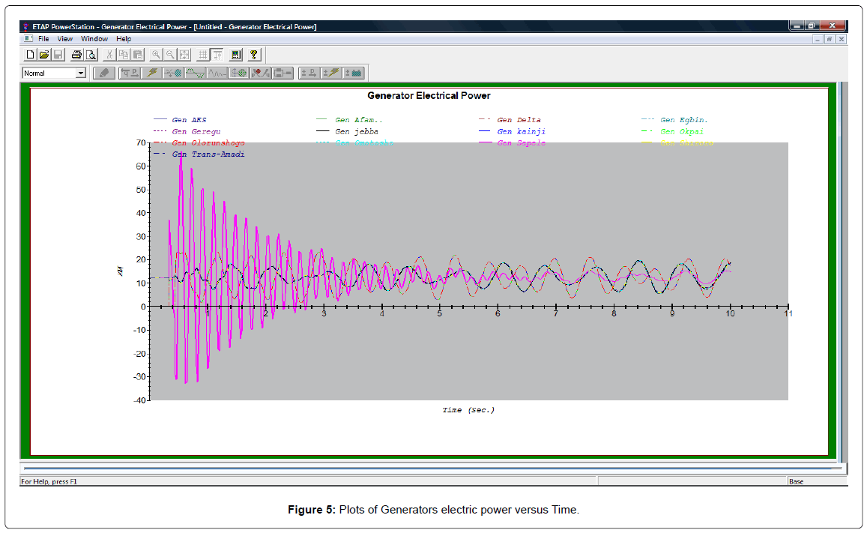
Task: Minimize the inner document window button
Action: pos(818,39)
